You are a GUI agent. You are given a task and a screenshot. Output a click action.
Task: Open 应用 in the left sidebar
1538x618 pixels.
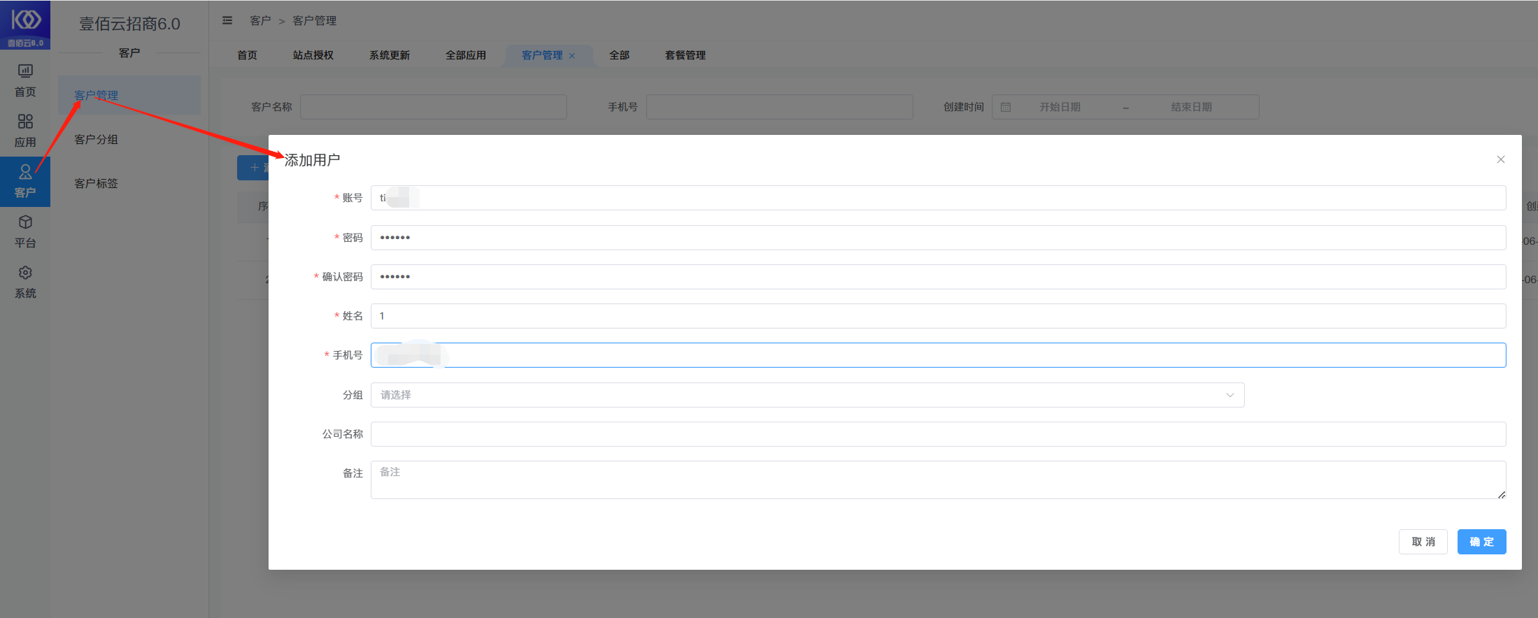(x=25, y=131)
